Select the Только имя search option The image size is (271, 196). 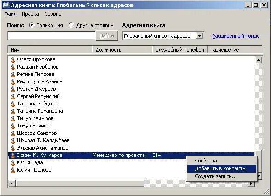pyautogui.click(x=32, y=25)
